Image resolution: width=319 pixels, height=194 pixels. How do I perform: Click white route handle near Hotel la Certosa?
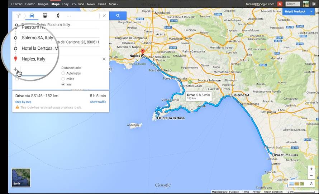163,112
